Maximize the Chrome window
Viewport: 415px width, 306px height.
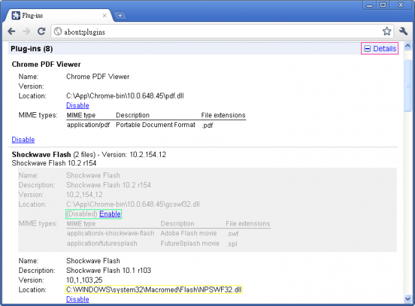tap(383, 5)
